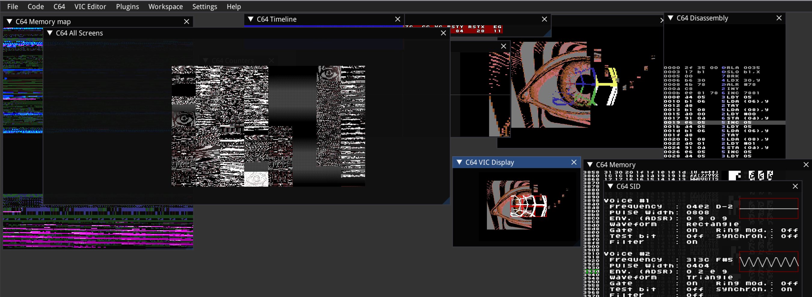This screenshot has width=812, height=297.
Task: Select disassembly line 0006 LDX 30,Y
Action: tap(724, 80)
